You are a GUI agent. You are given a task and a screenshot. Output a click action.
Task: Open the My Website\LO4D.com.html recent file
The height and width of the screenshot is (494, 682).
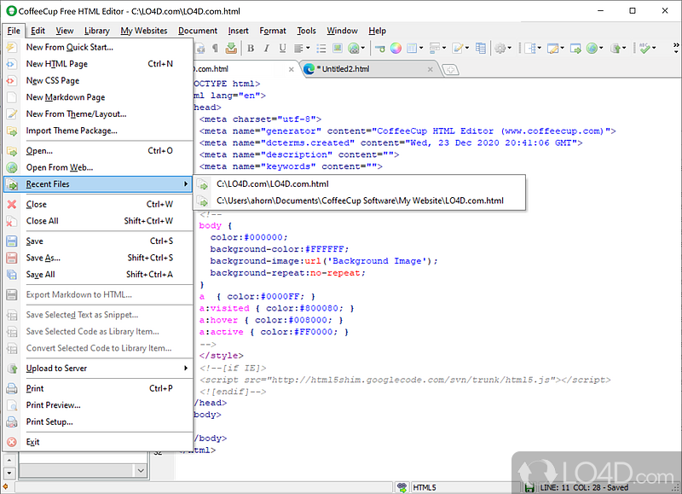359,201
